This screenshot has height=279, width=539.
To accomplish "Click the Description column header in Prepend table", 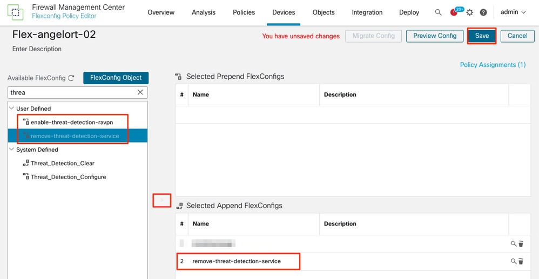I will pyautogui.click(x=340, y=94).
